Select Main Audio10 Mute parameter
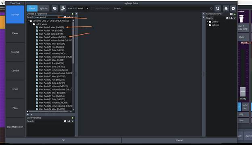Image resolution: width=252 pixels, height=145 pixels. pos(52,44)
